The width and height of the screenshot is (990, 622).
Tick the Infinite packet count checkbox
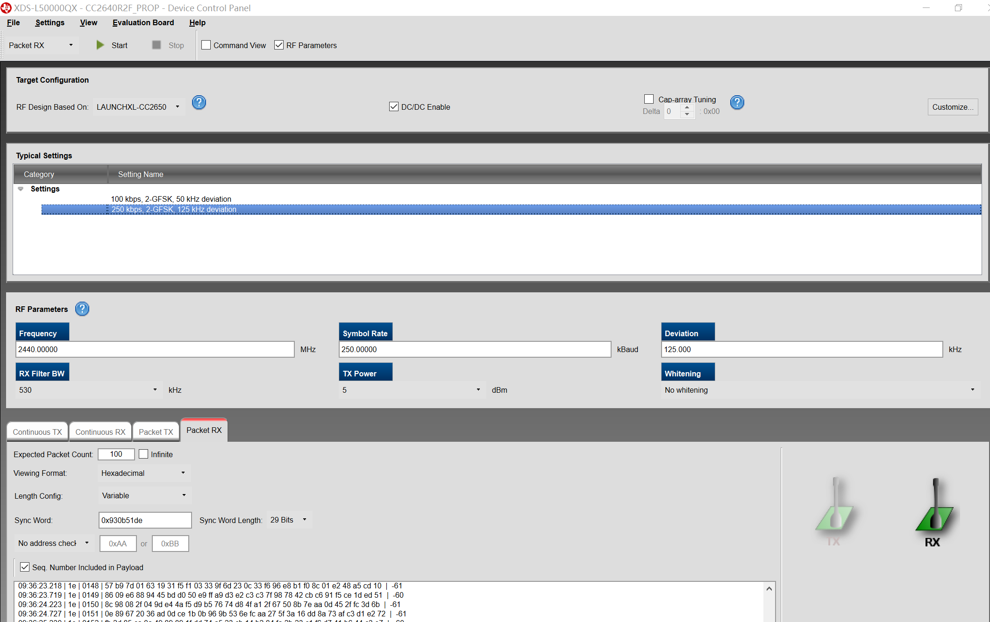point(144,454)
